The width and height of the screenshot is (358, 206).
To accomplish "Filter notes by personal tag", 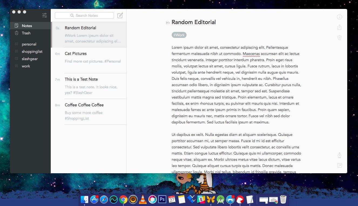I will pos(29,44).
